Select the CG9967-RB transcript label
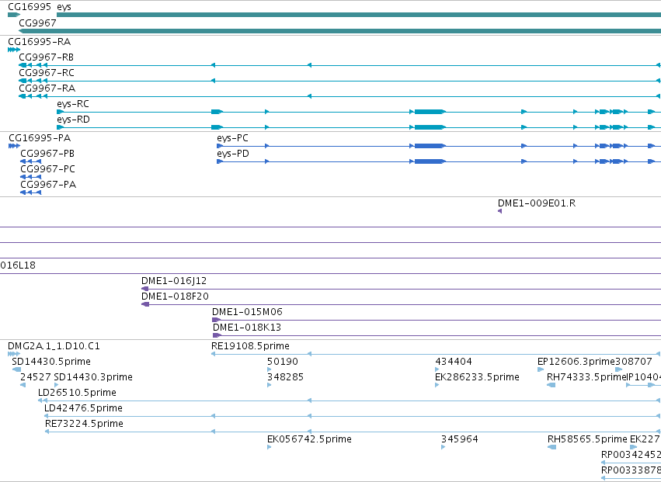The image size is (661, 482). (x=47, y=57)
